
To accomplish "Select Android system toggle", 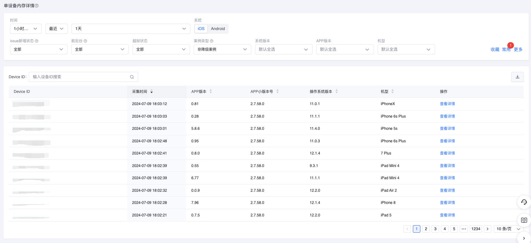I will click(218, 29).
